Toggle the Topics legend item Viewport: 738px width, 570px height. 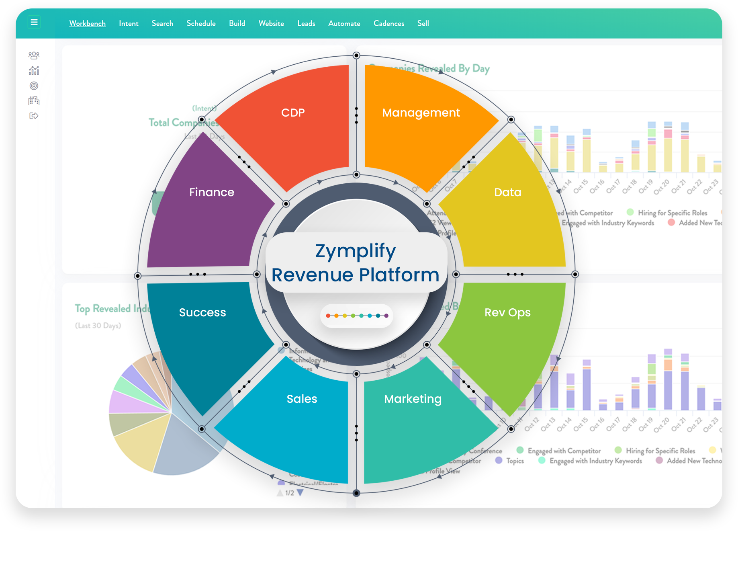510,461
